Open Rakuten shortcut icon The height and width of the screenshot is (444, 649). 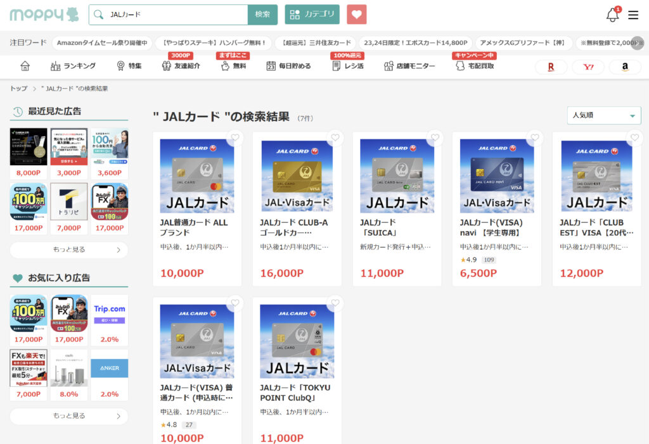551,67
